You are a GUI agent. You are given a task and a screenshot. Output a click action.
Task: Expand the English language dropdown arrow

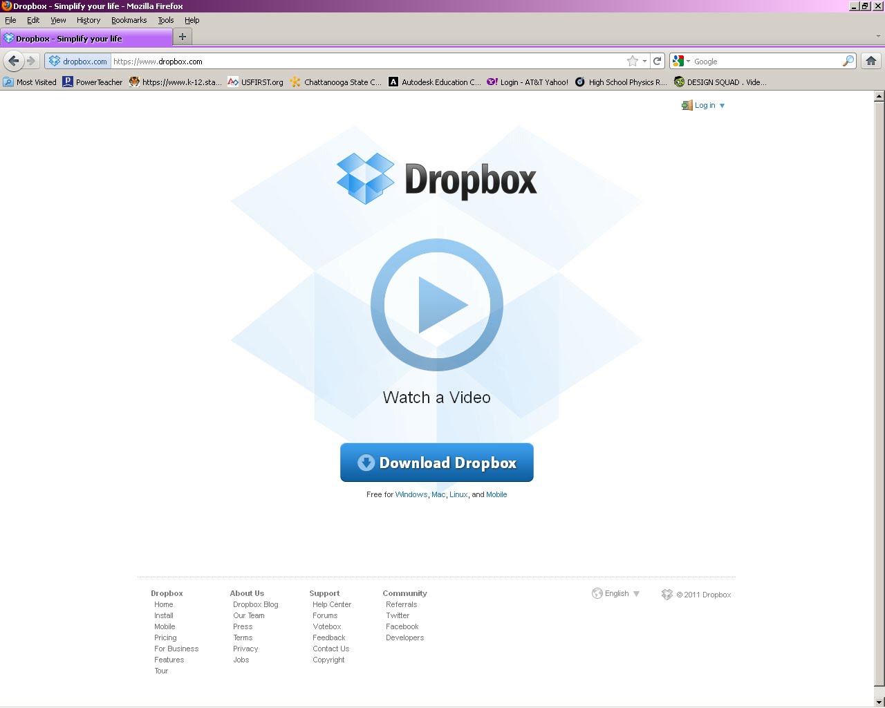(636, 594)
